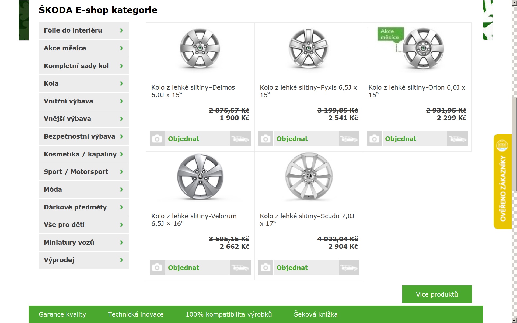This screenshot has width=517, height=323.
Task: View Pyxis wheel image
Action: [309, 49]
